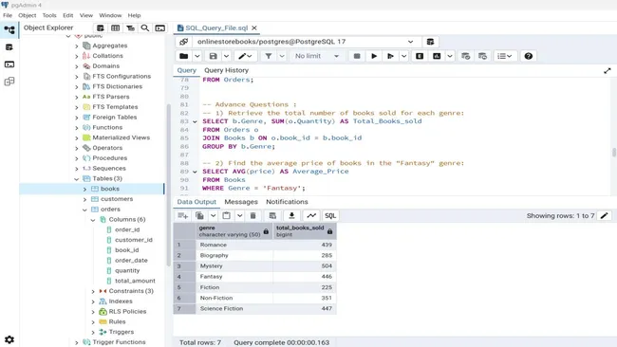Click the Explain Analyze chart icon
Image resolution: width=617 pixels, height=347 pixels.
coord(437,56)
